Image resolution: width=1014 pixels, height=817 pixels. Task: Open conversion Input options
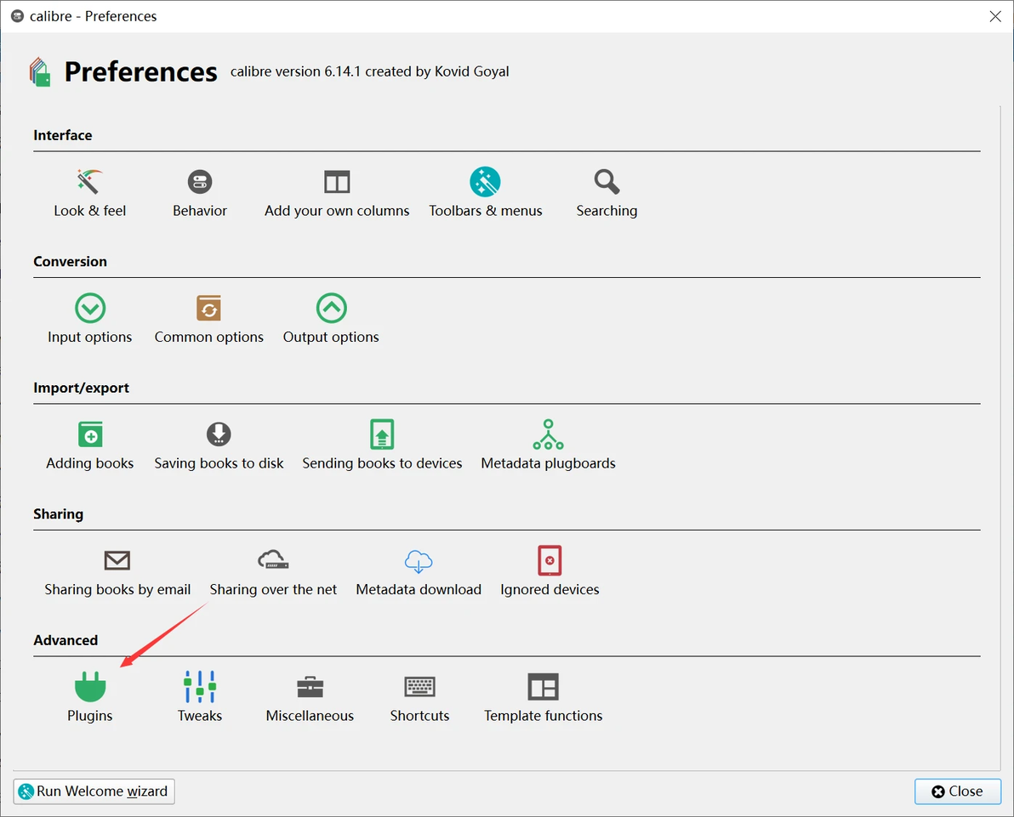90,319
